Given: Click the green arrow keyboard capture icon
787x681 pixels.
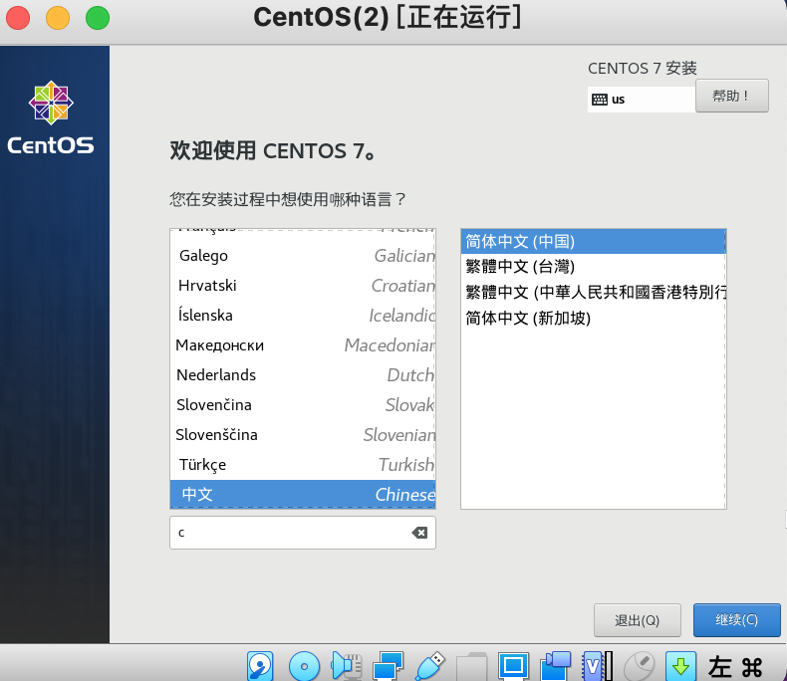Looking at the screenshot, I should pos(680,666).
